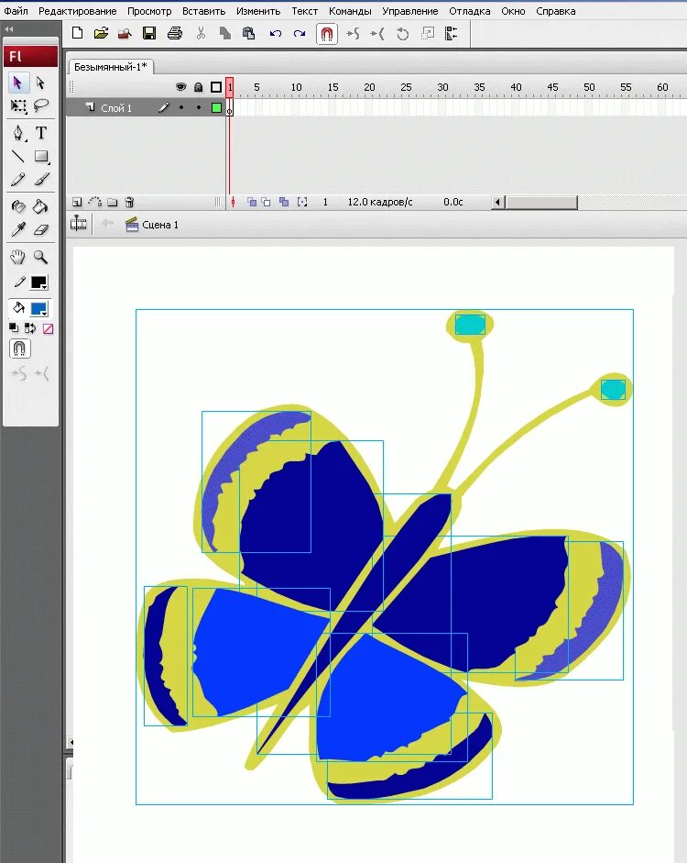Viewport: 687px width, 863px height.
Task: Open the Вставить menu
Action: 204,11
